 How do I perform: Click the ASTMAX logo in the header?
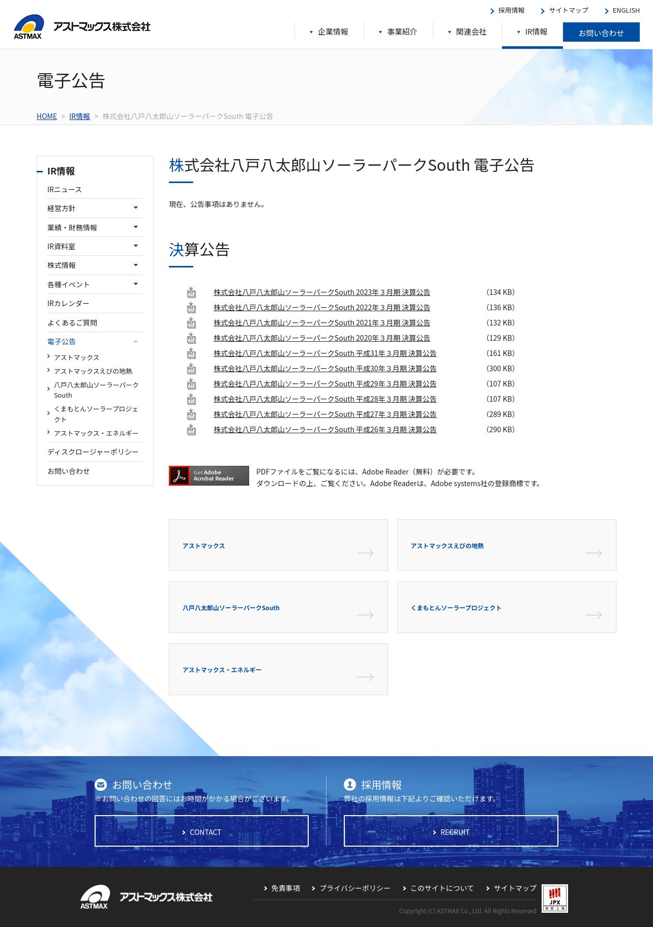point(82,26)
